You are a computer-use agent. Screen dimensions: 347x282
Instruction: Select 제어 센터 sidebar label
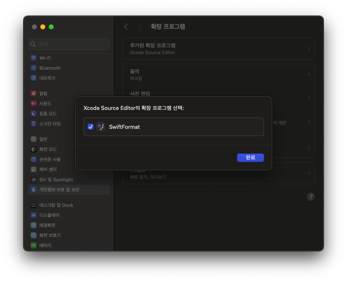click(x=48, y=170)
